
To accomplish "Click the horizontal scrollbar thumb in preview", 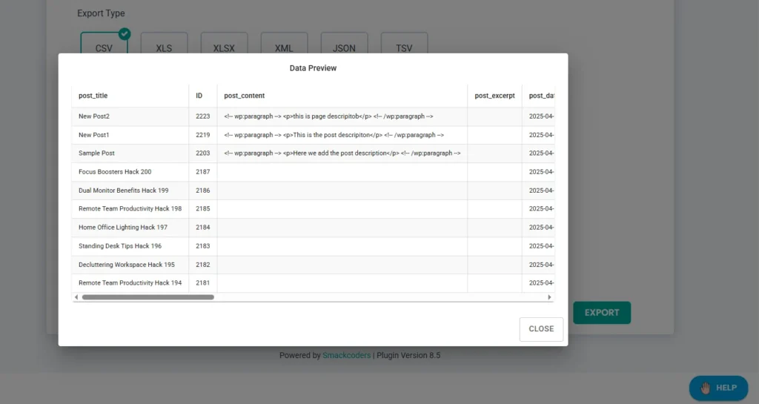I will tap(148, 297).
